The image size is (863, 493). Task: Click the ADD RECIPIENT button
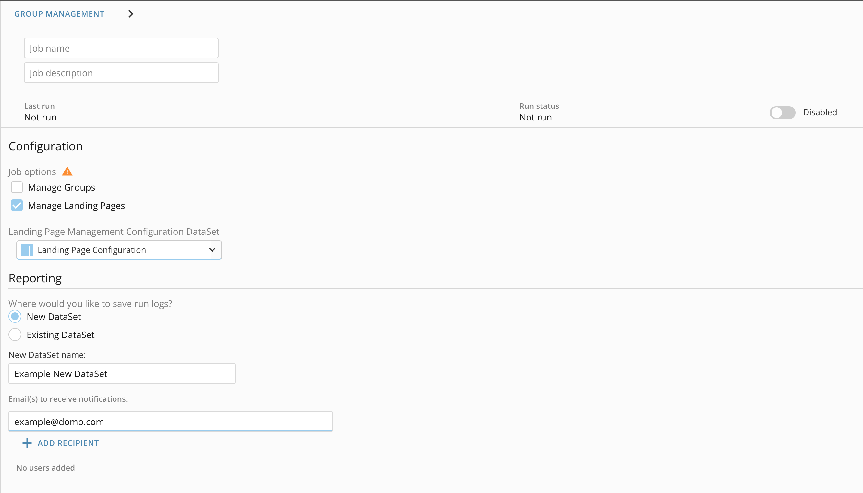tap(67, 443)
